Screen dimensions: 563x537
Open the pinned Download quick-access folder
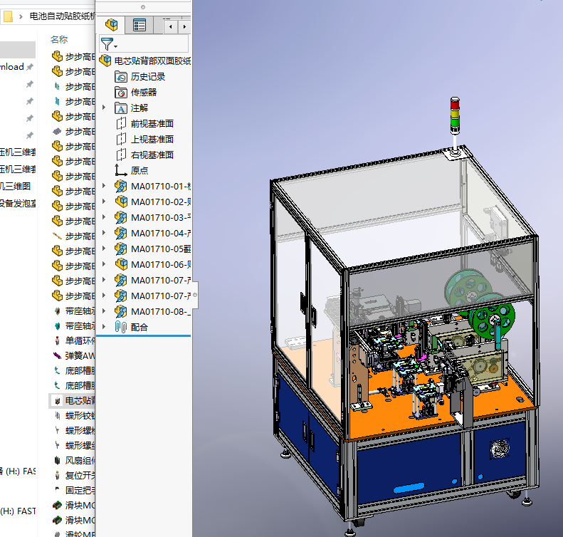coord(12,67)
